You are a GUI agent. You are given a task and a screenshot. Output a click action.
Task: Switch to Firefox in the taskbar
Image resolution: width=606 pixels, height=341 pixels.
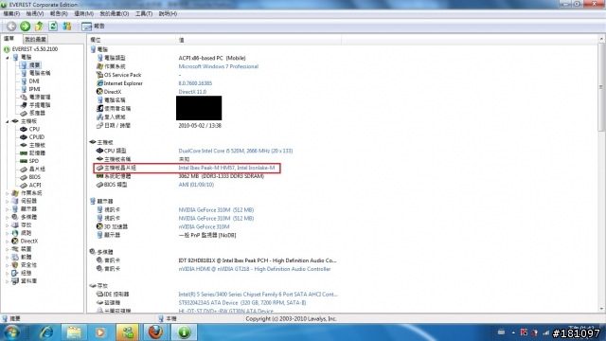coord(155,332)
